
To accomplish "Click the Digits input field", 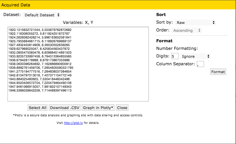I will 175,56.
